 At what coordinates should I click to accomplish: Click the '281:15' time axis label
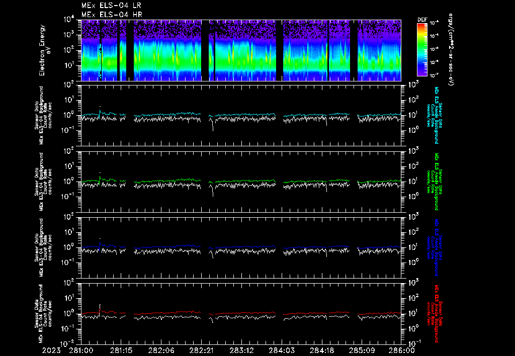click(x=121, y=350)
